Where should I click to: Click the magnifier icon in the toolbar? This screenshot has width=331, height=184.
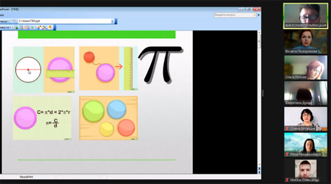click(x=21, y=27)
